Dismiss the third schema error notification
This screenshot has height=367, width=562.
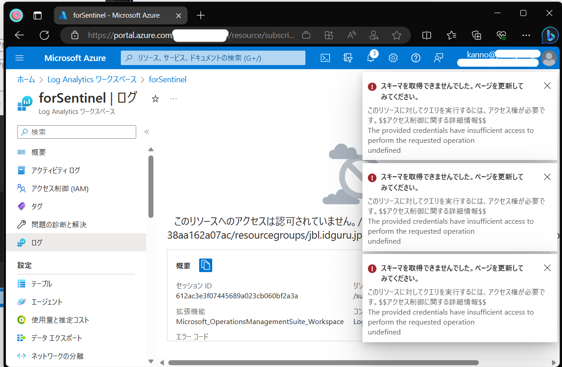pyautogui.click(x=547, y=268)
